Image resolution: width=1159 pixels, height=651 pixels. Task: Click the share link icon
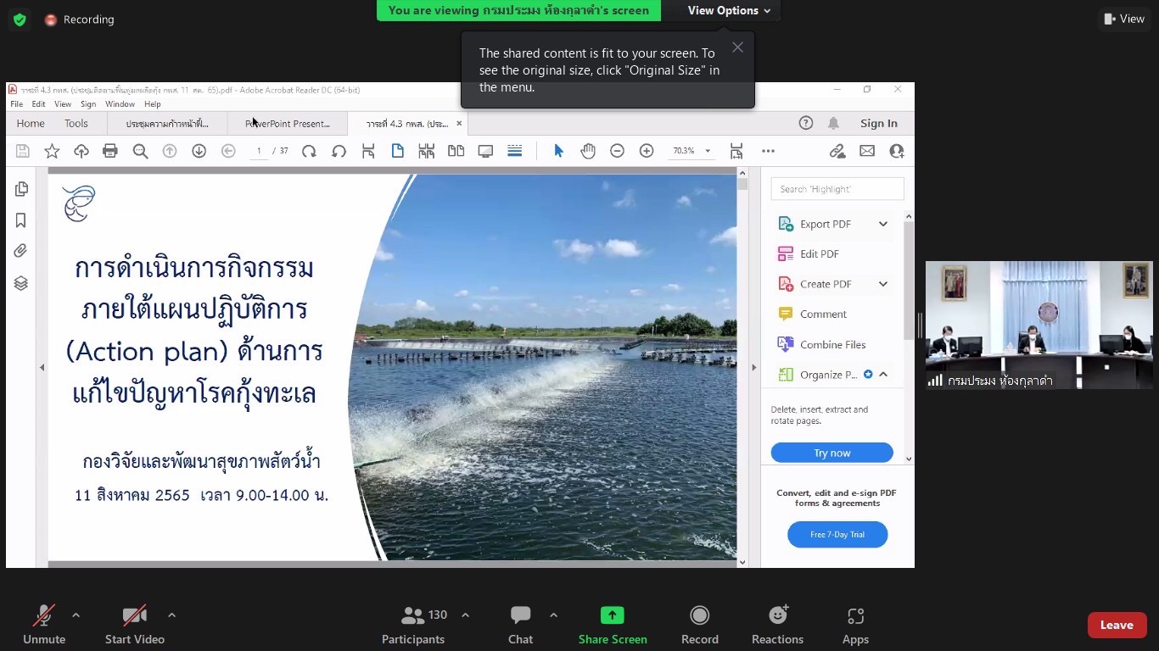point(837,151)
